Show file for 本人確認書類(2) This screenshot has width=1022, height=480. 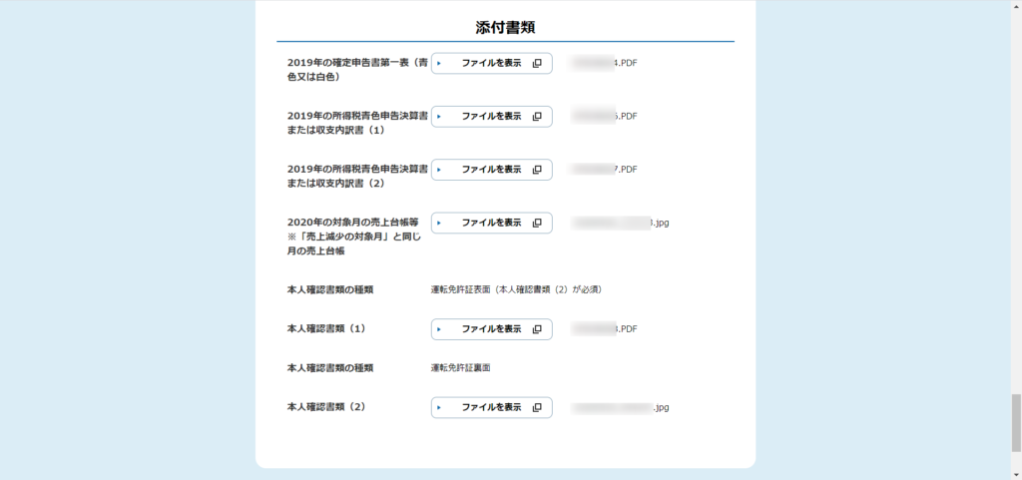tap(491, 408)
